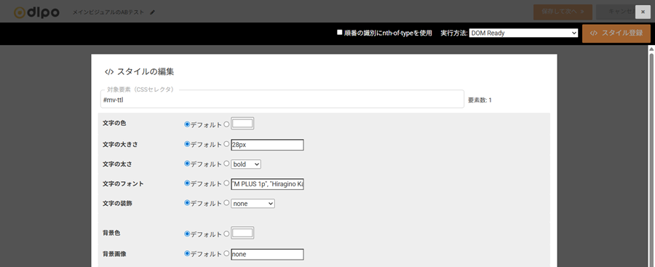Select custom radio for 文字の大きさ
This screenshot has width=655, height=267.
click(x=226, y=144)
